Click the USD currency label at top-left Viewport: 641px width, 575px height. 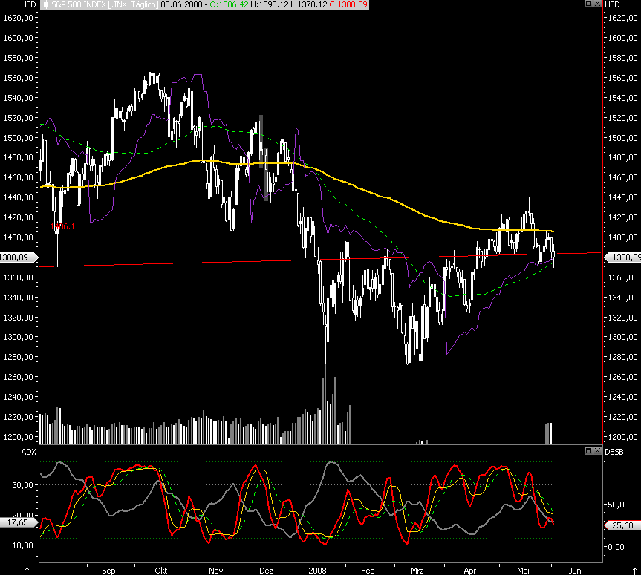pos(29,4)
